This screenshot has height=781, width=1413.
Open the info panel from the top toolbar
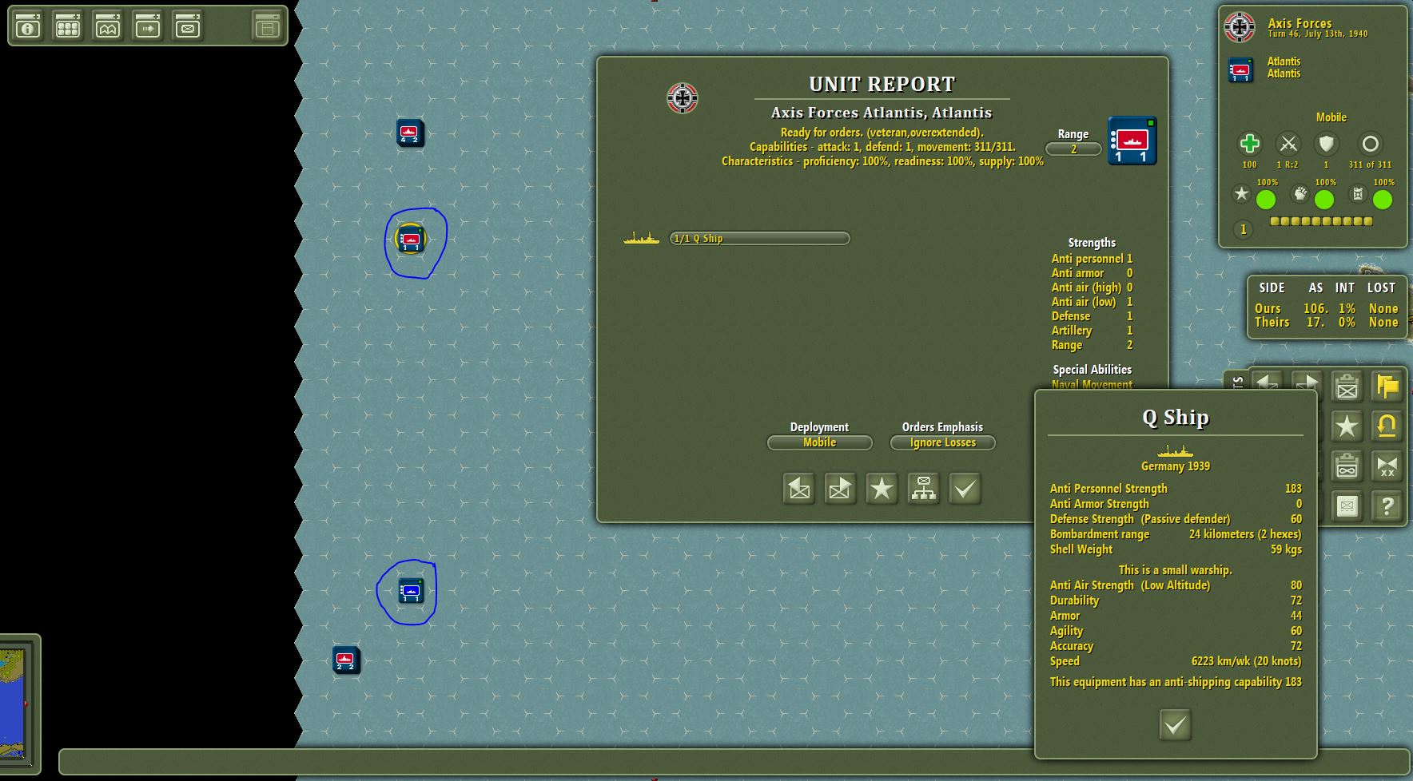tap(28, 26)
